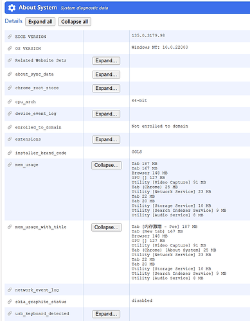Click the Collapse all button
Image resolution: width=250 pixels, height=321 pixels.
click(75, 22)
